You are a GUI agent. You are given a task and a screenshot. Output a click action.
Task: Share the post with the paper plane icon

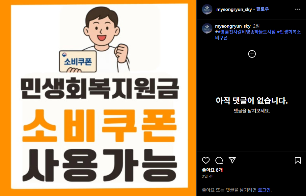click(x=232, y=160)
